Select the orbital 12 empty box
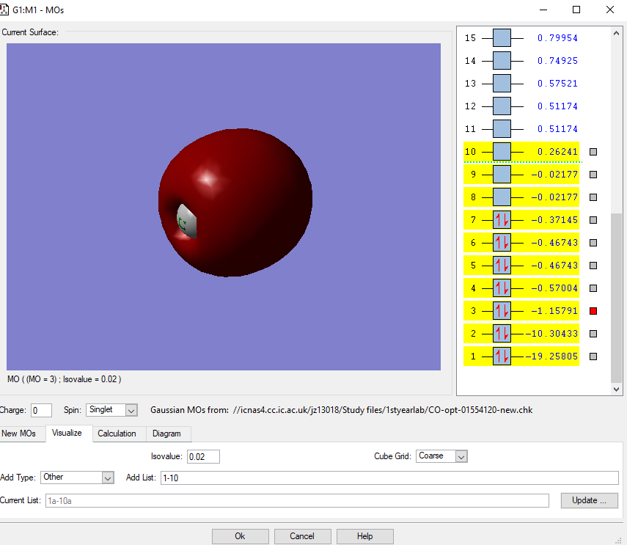 coord(502,106)
